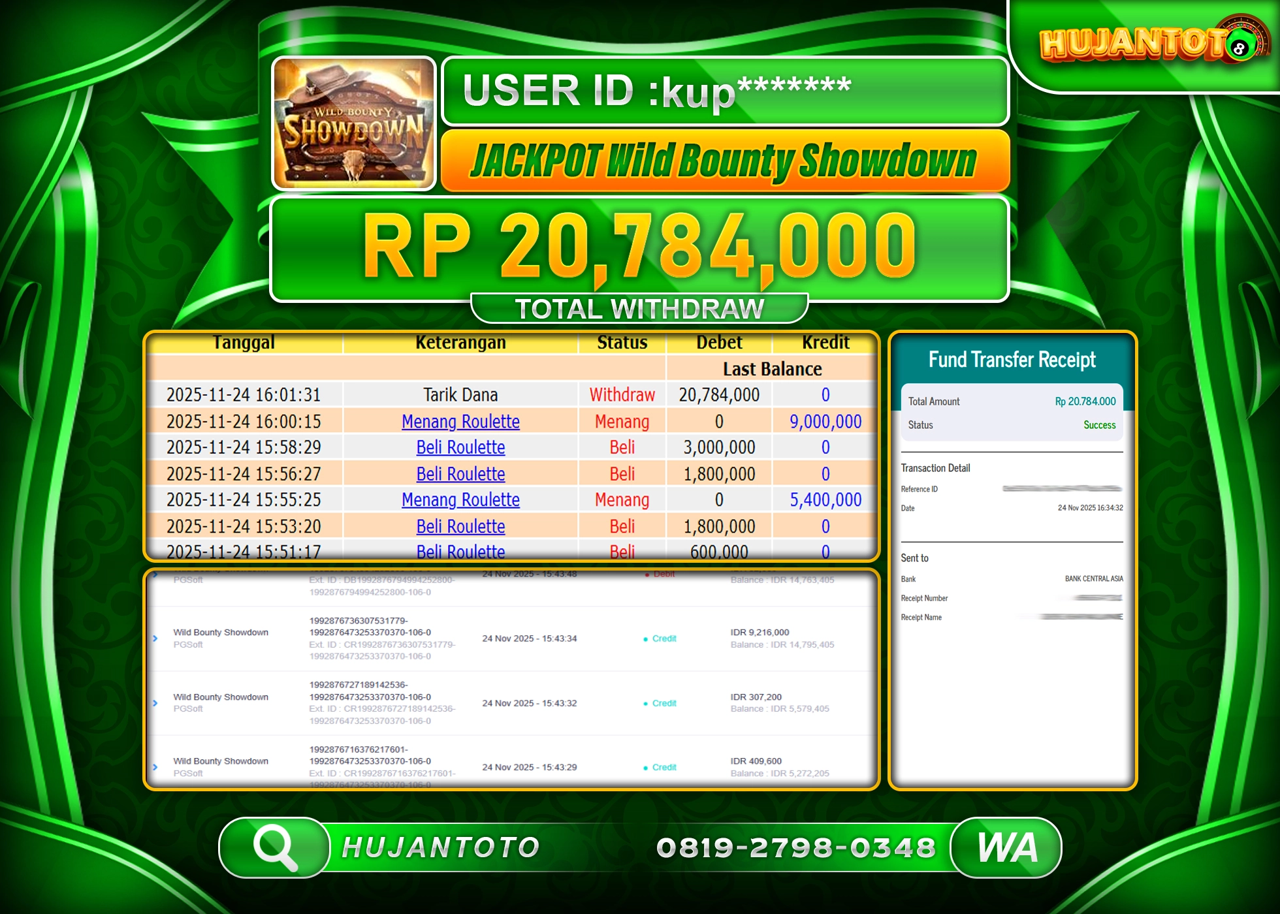Click the Wild Bounty Showdown game thumbnail
1280x914 pixels.
point(353,124)
